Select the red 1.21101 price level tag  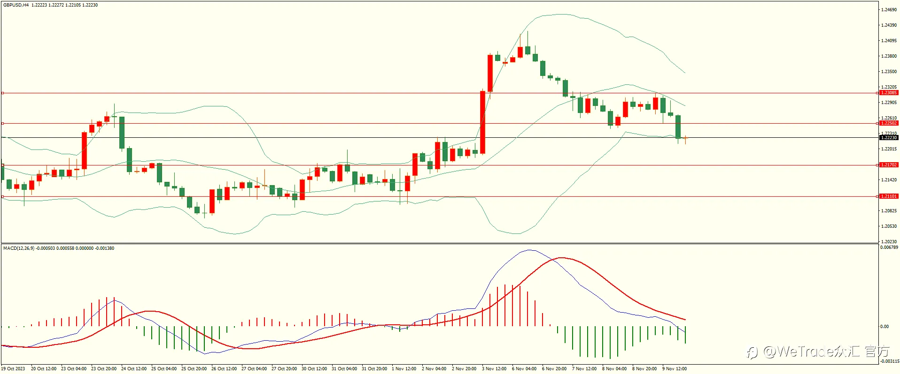tap(889, 196)
